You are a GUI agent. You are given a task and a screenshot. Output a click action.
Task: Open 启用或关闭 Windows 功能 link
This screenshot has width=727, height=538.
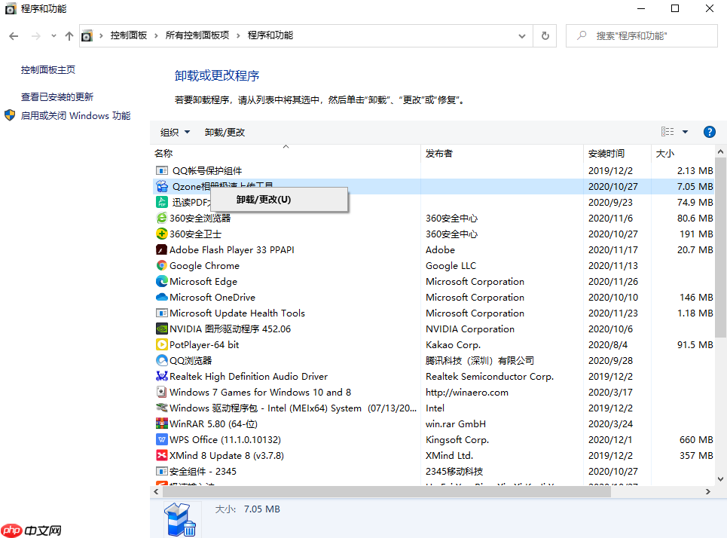point(75,115)
